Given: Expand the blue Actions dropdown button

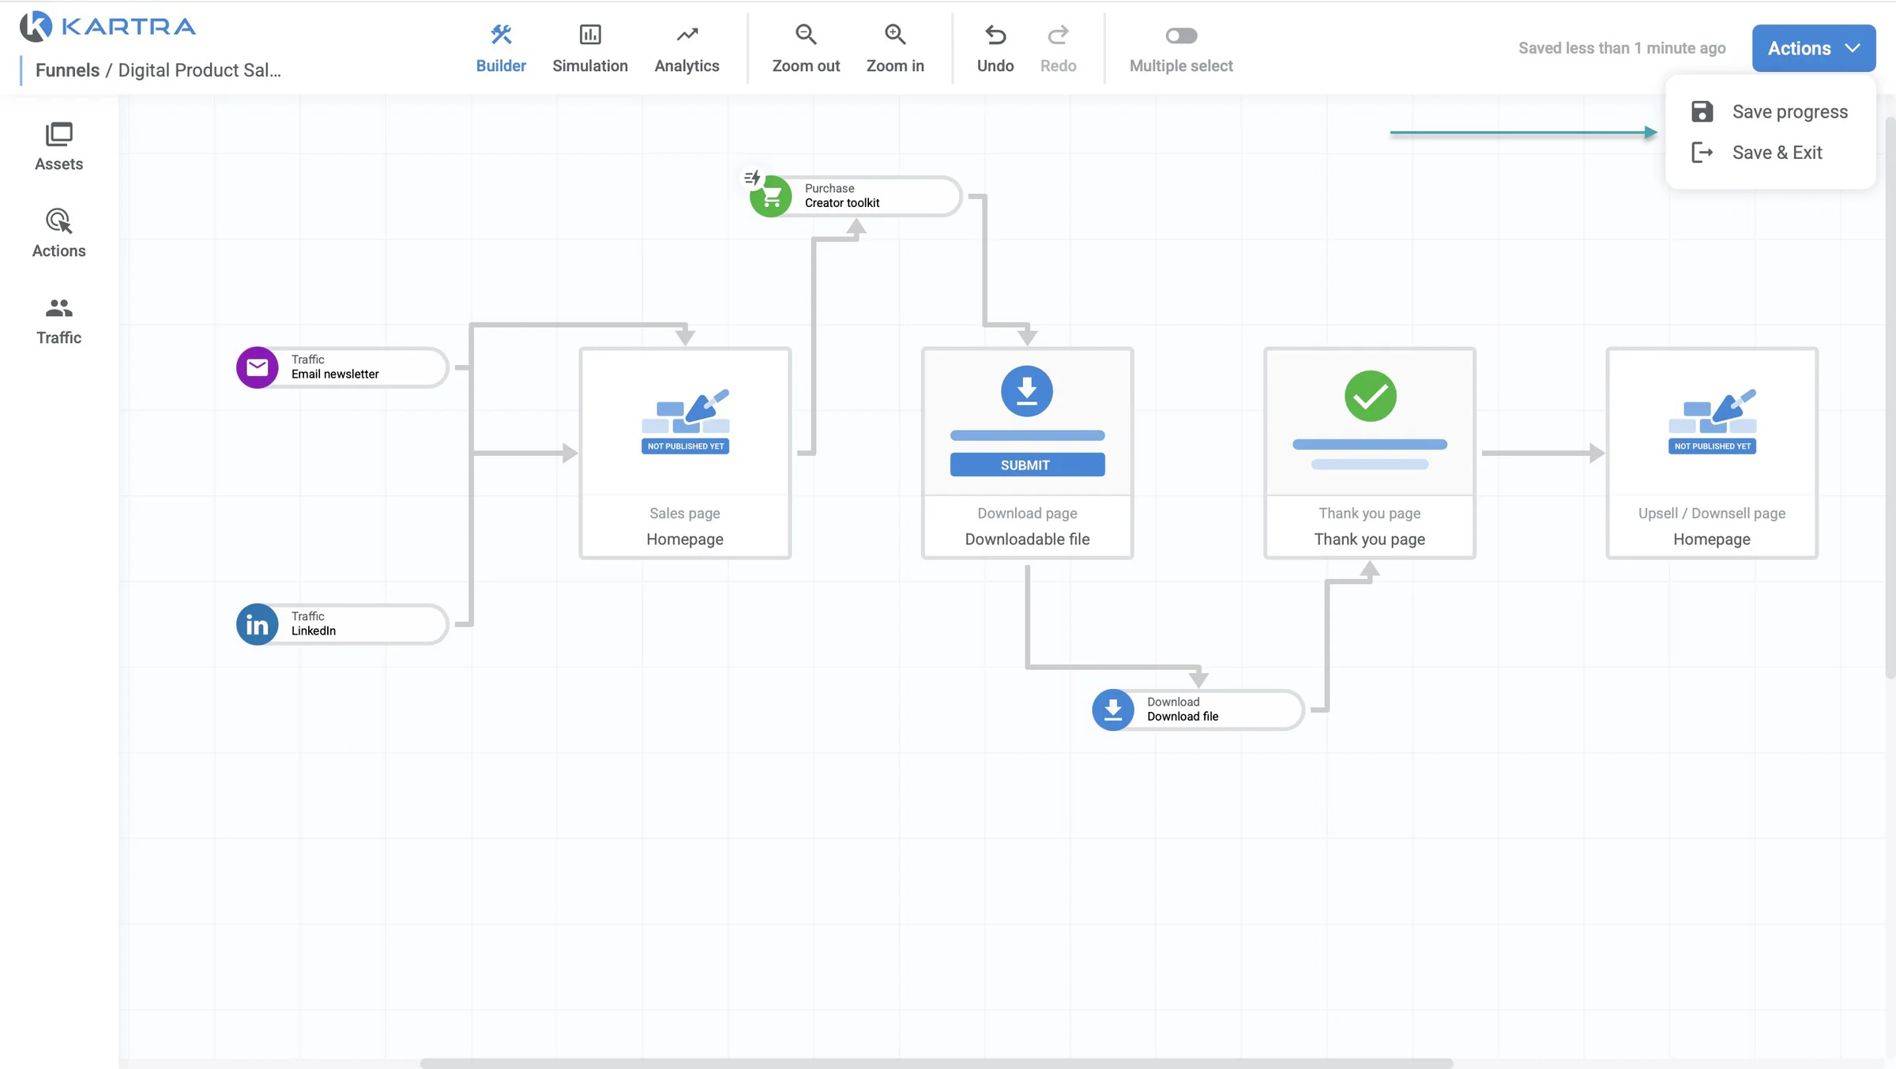Looking at the screenshot, I should 1814,48.
